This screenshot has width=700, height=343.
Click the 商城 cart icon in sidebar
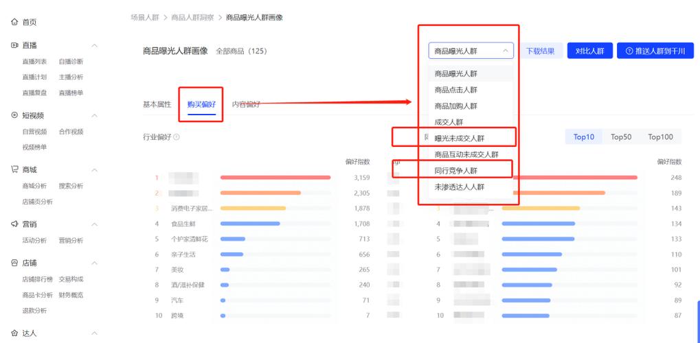tap(14, 169)
